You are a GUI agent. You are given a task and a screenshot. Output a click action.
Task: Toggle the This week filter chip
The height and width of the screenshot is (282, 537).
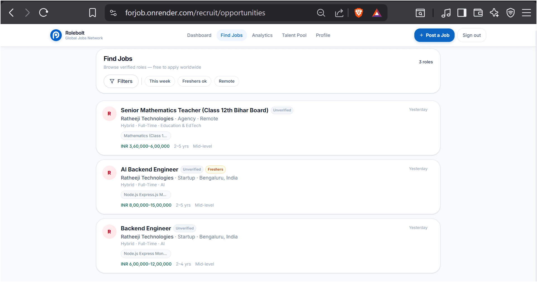click(x=160, y=81)
